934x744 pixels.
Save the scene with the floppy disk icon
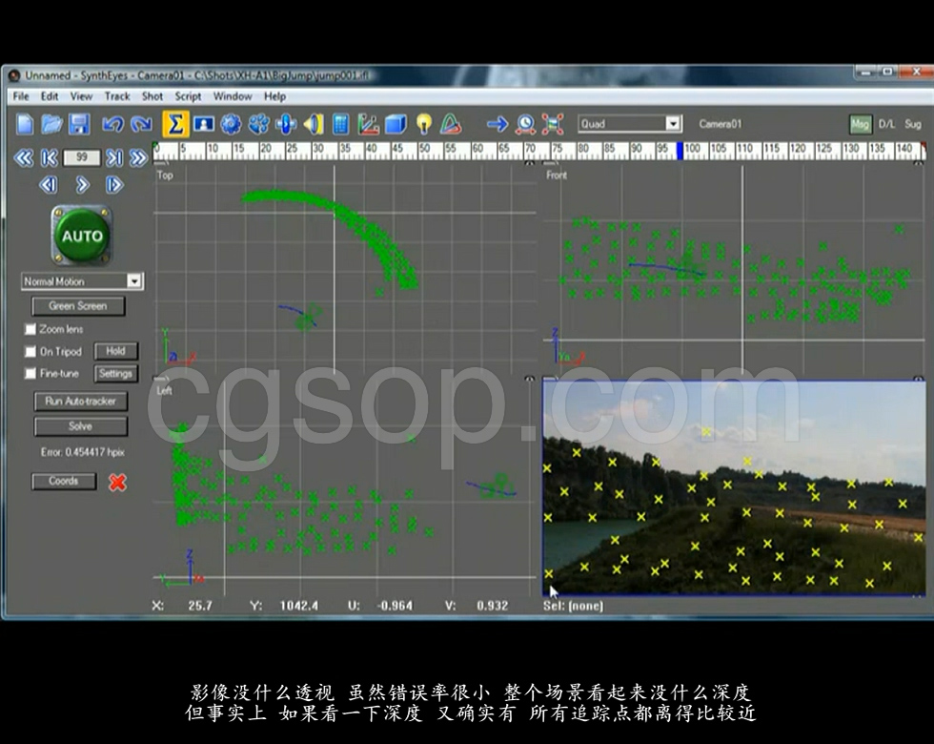click(79, 124)
